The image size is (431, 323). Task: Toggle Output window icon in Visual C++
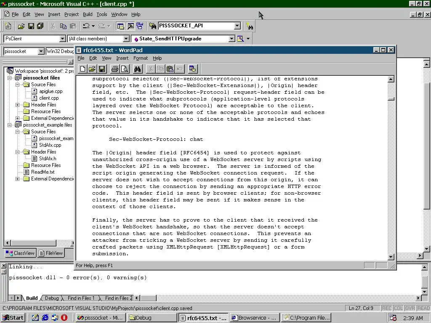[x=130, y=26]
